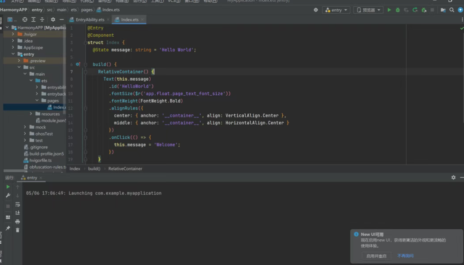Expand the .preview folder
Viewport: 464px width, 265px height.
(19, 61)
